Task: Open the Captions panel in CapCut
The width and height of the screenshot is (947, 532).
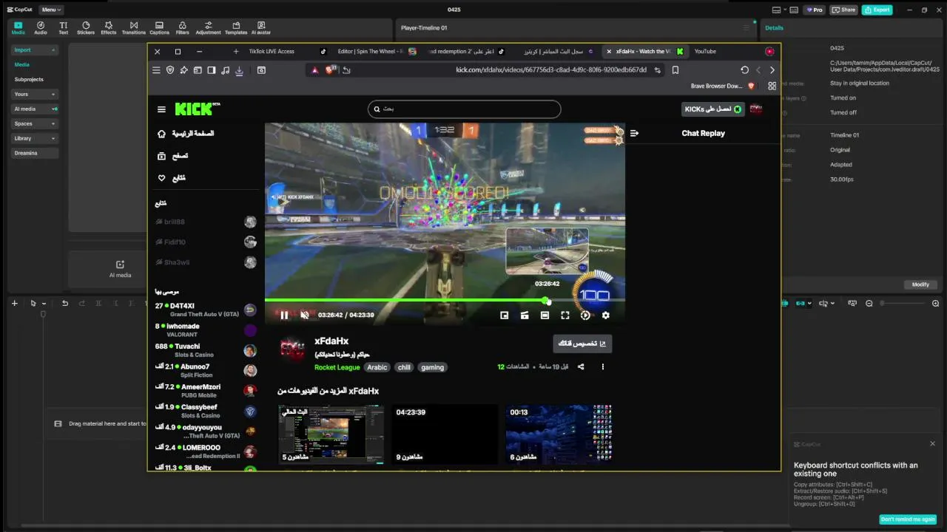Action: click(159, 28)
